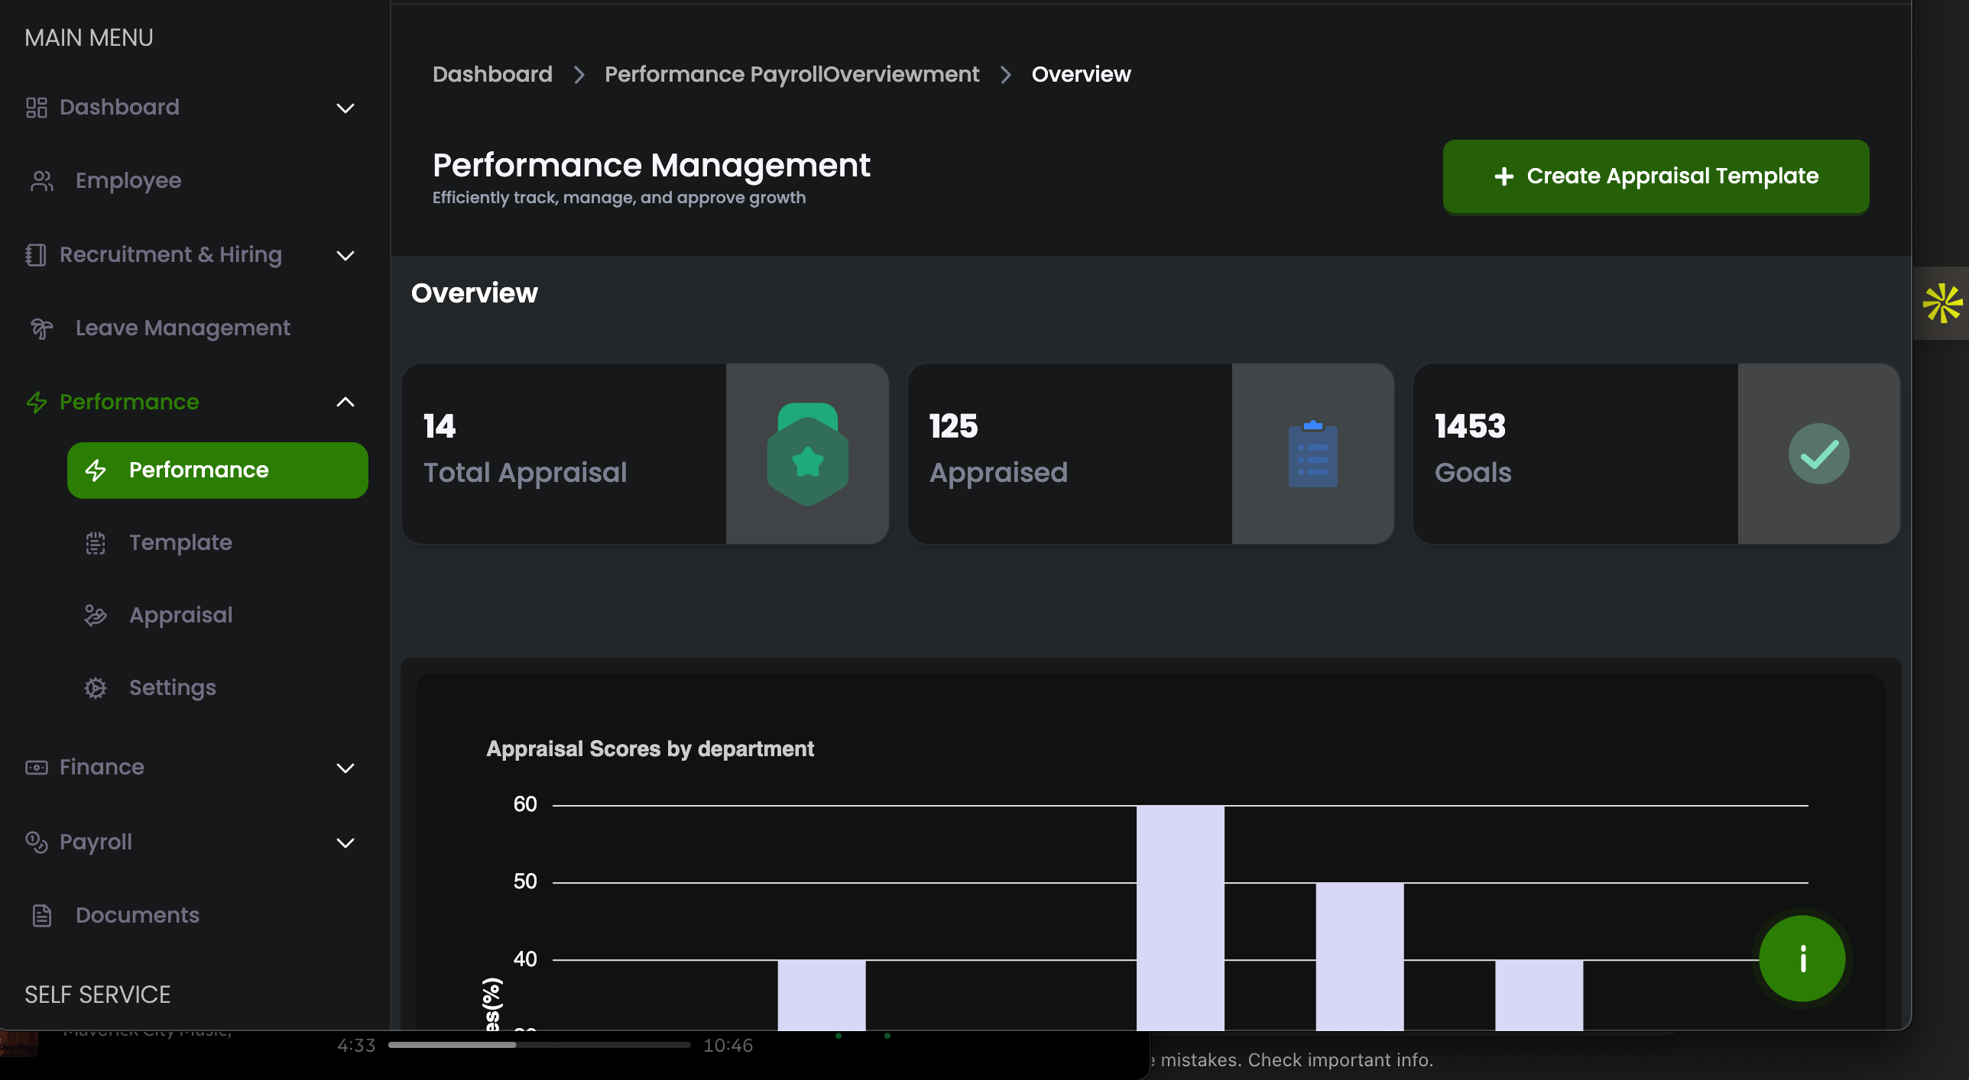Click the audio playback progress bar
The height and width of the screenshot is (1080, 1969).
539,1045
